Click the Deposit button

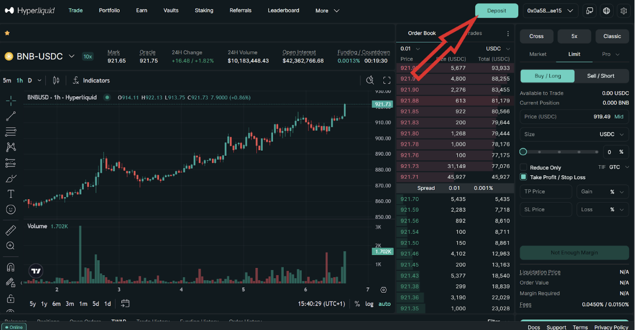496,11
